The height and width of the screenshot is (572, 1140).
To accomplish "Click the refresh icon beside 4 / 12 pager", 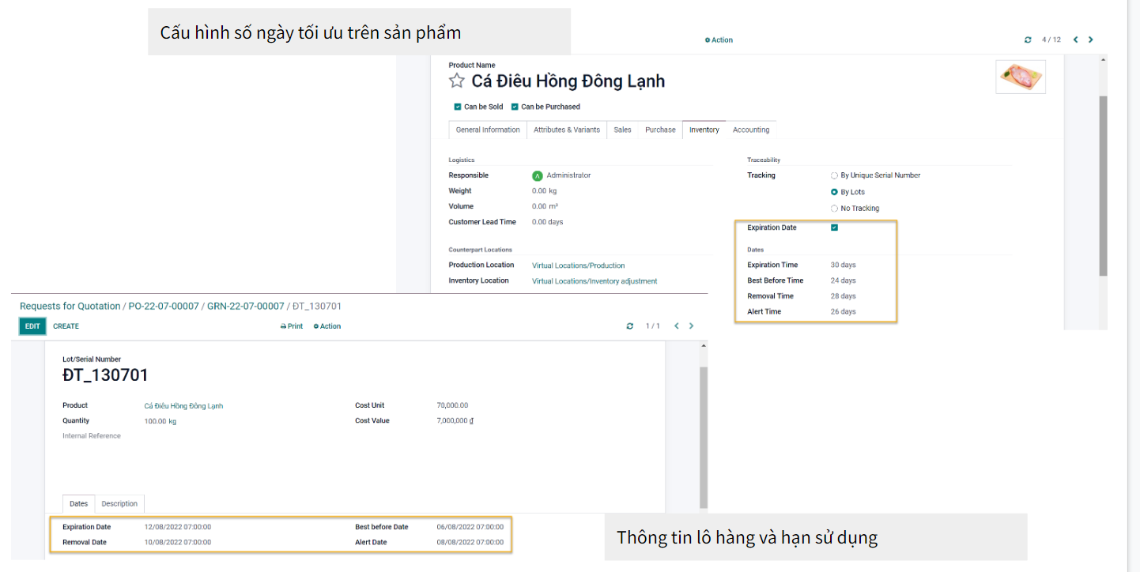I will [x=1028, y=40].
